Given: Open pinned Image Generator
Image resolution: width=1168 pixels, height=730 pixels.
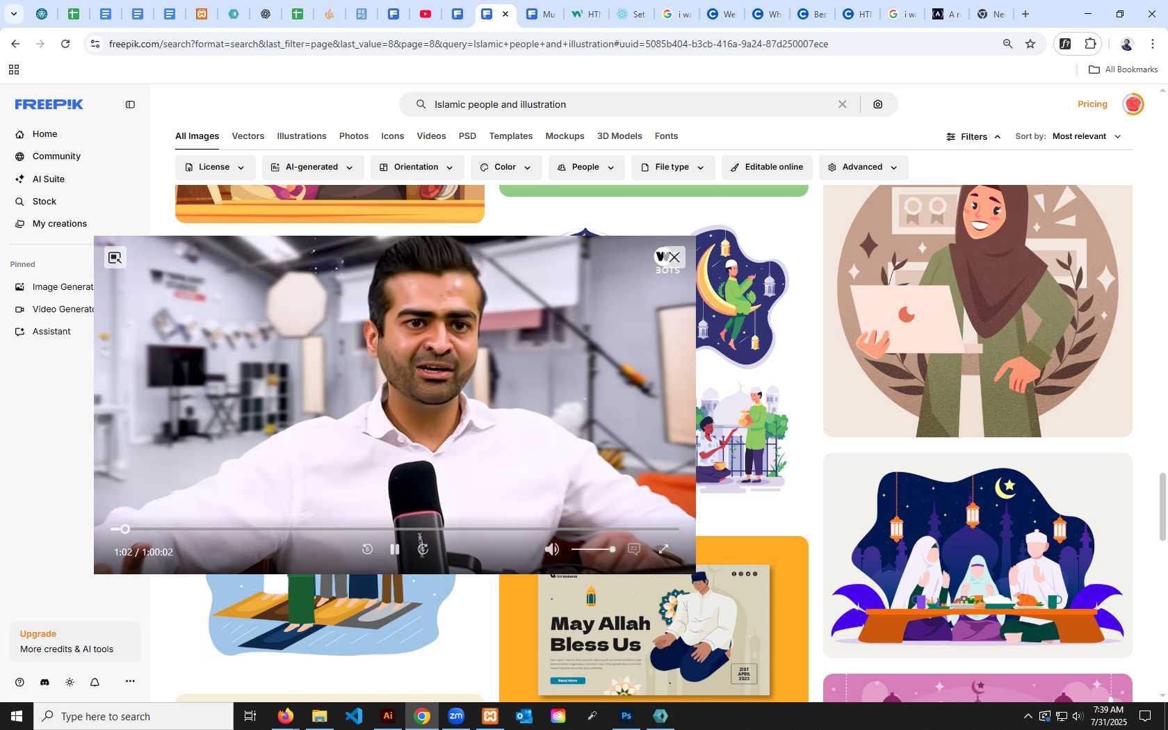Looking at the screenshot, I should click(54, 286).
